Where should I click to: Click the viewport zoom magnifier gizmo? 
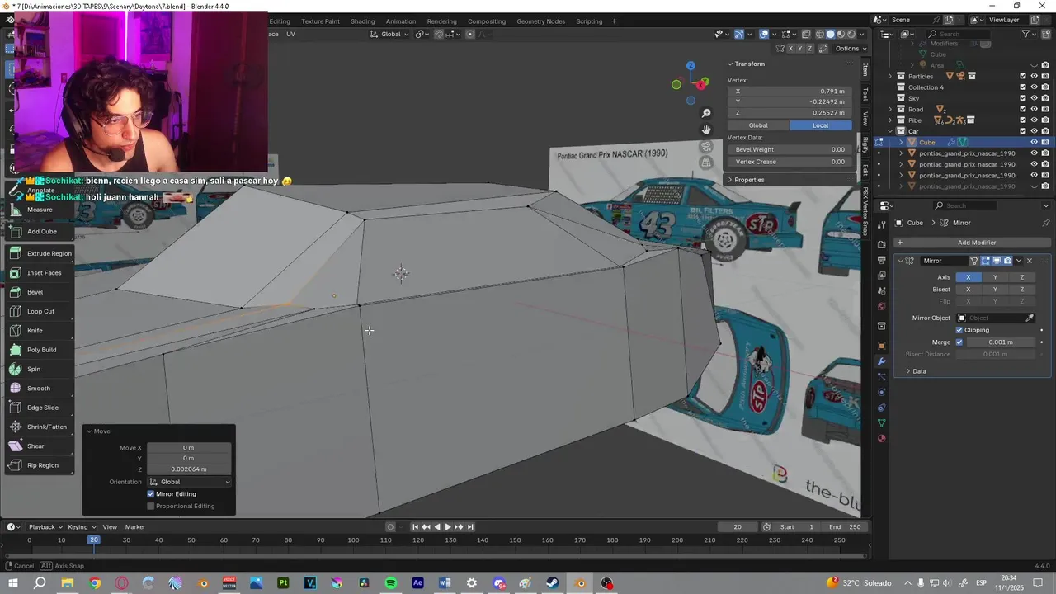click(706, 113)
